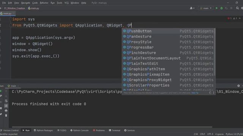Screen dimensions: 243x136
Task: Open Python Console tool window
Action: pos(79,130)
